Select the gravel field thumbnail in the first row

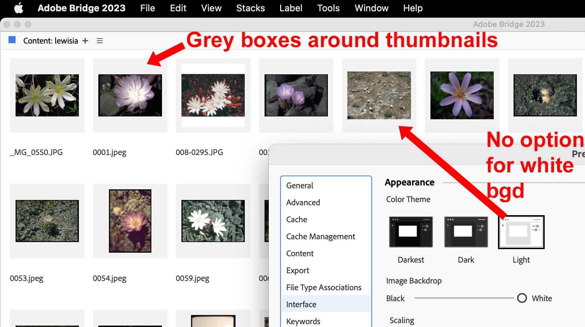coord(379,95)
